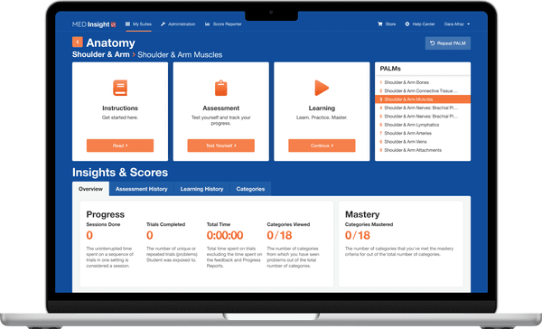Viewport: 542px width, 329px height.
Task: Click the Assessment clipboard icon
Action: coord(221,88)
